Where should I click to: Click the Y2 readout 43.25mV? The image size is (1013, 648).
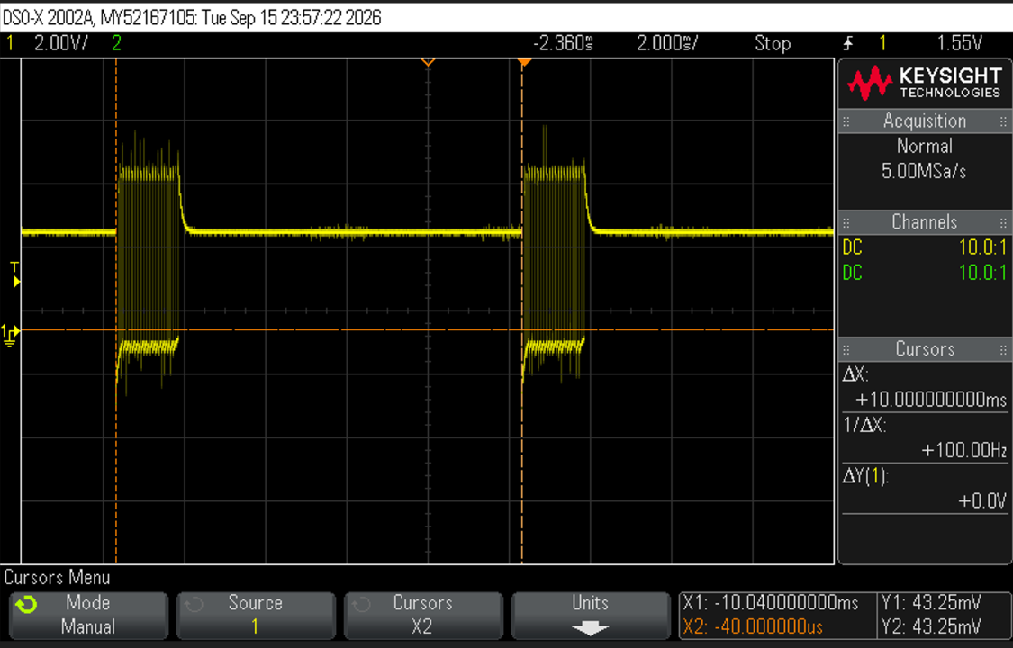coord(930,626)
